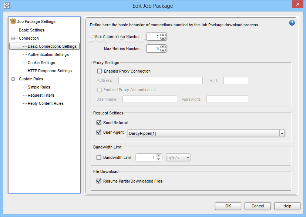Select Authentication Settings in the tree
Viewport: 306px width, 217px height.
[48, 54]
